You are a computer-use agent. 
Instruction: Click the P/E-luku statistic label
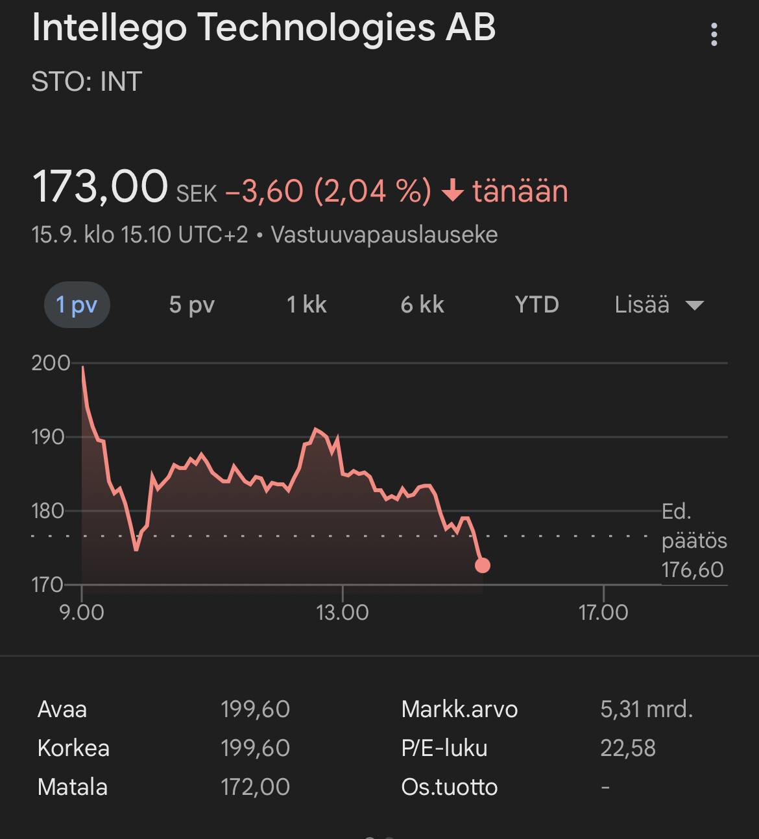tap(444, 748)
